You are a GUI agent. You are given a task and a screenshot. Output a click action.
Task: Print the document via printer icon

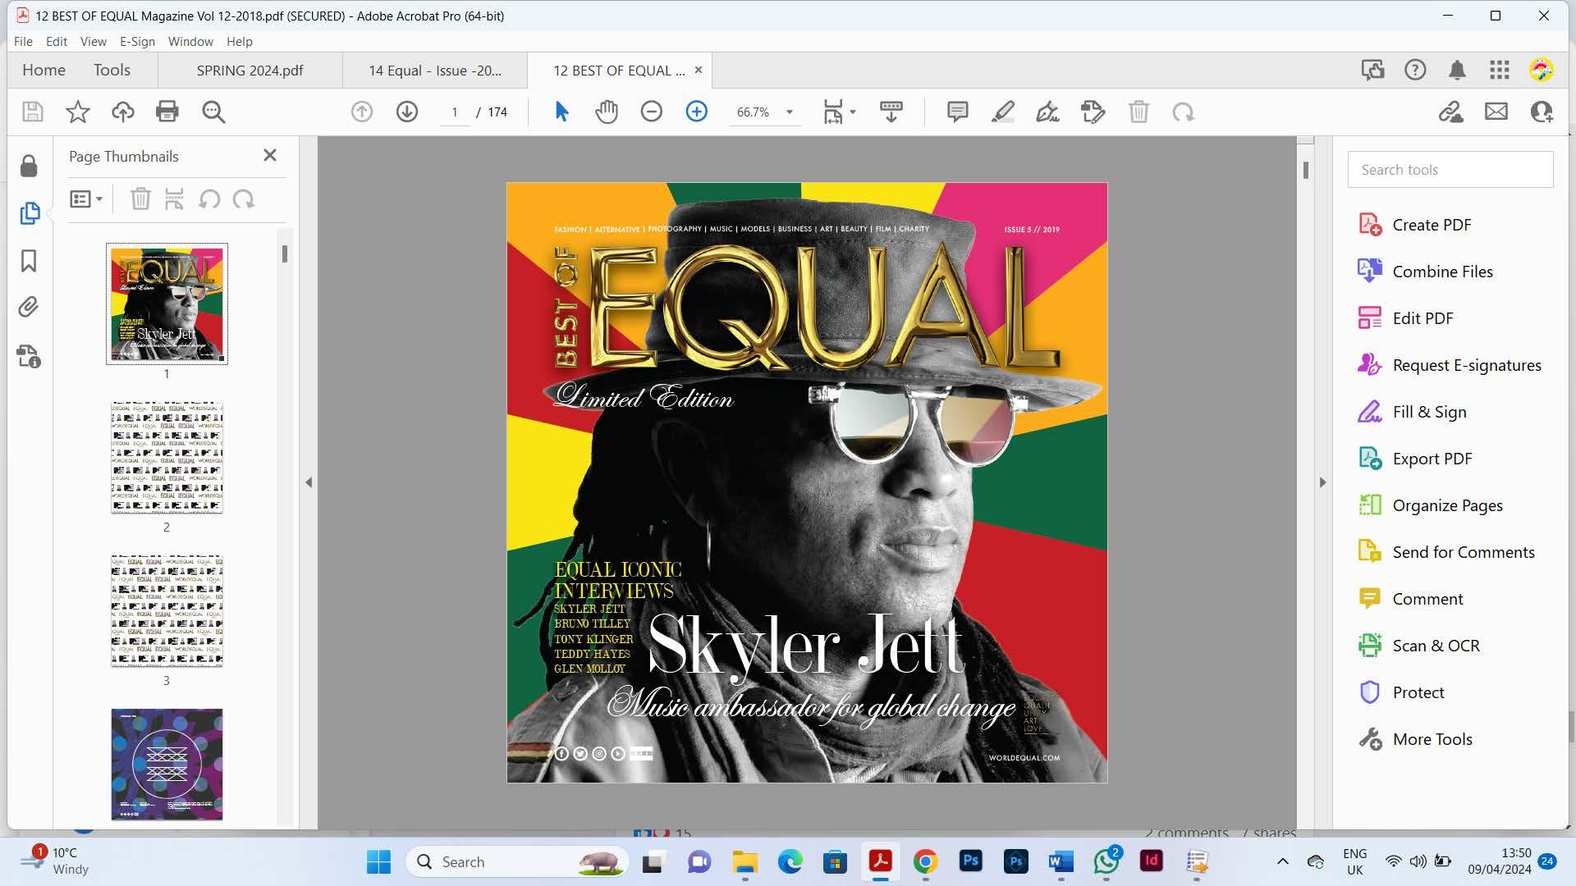[167, 112]
